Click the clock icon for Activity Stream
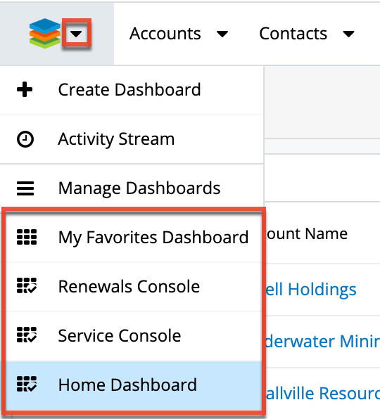The image size is (380, 419). (25, 139)
